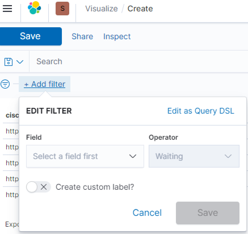The width and height of the screenshot is (248, 234).
Task: Click the Add filter link
Action: click(x=45, y=84)
